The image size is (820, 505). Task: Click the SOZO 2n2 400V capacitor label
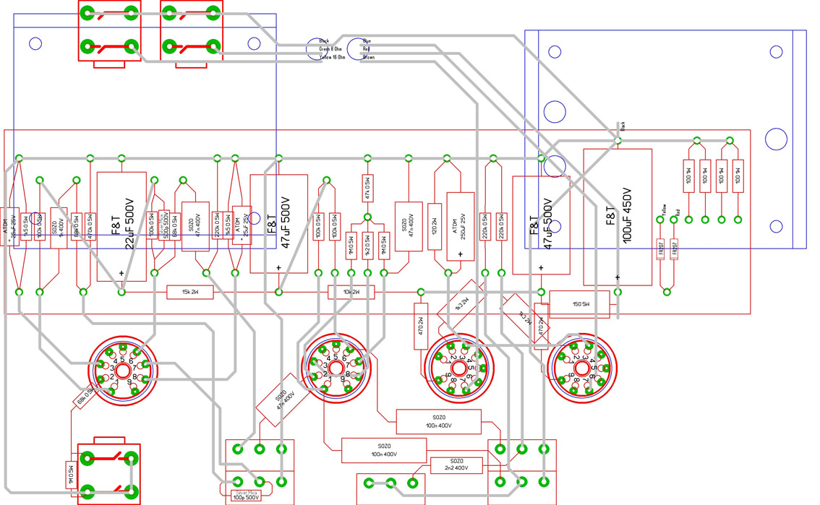pos(456,465)
